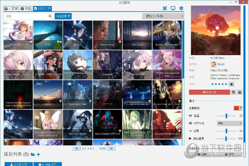Open the crossed tools icon in top toolbar

click(x=165, y=8)
